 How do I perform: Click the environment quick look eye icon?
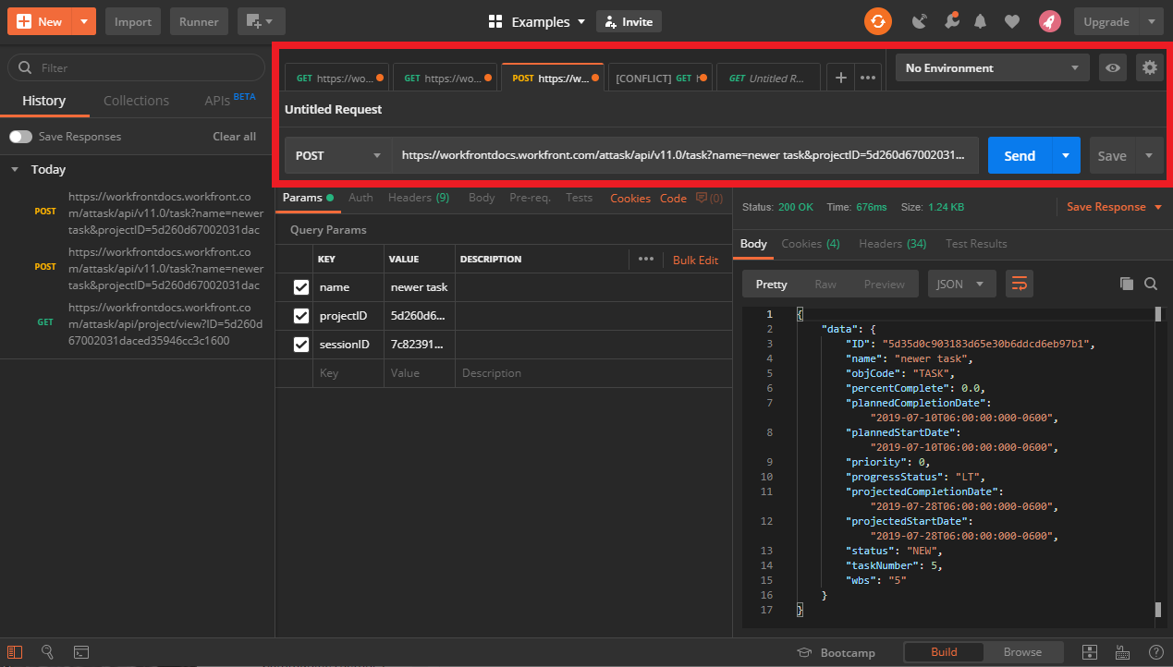tap(1113, 67)
